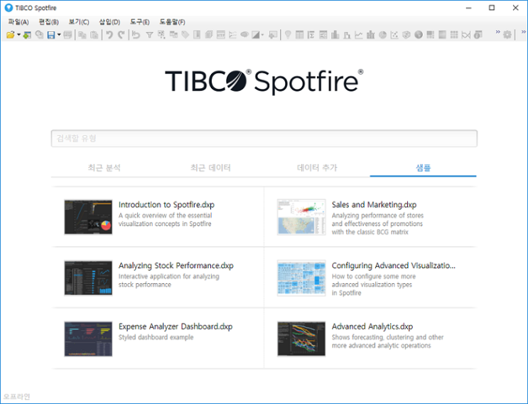Insert a Combination Chart visualization
528x404 pixels.
pos(371,35)
